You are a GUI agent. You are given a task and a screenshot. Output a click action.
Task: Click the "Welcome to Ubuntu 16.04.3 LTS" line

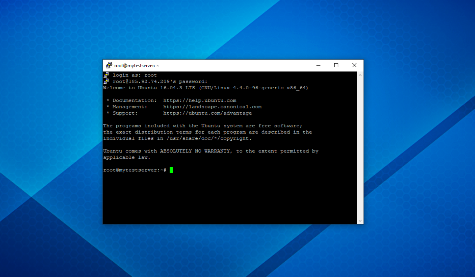149,88
